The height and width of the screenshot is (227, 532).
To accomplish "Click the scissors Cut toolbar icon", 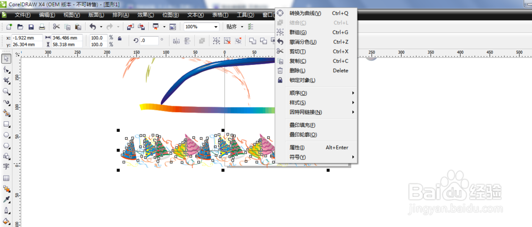I will click(x=56, y=27).
